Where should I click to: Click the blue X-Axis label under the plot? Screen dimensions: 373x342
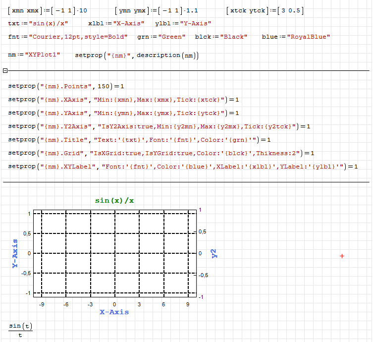tap(114, 312)
